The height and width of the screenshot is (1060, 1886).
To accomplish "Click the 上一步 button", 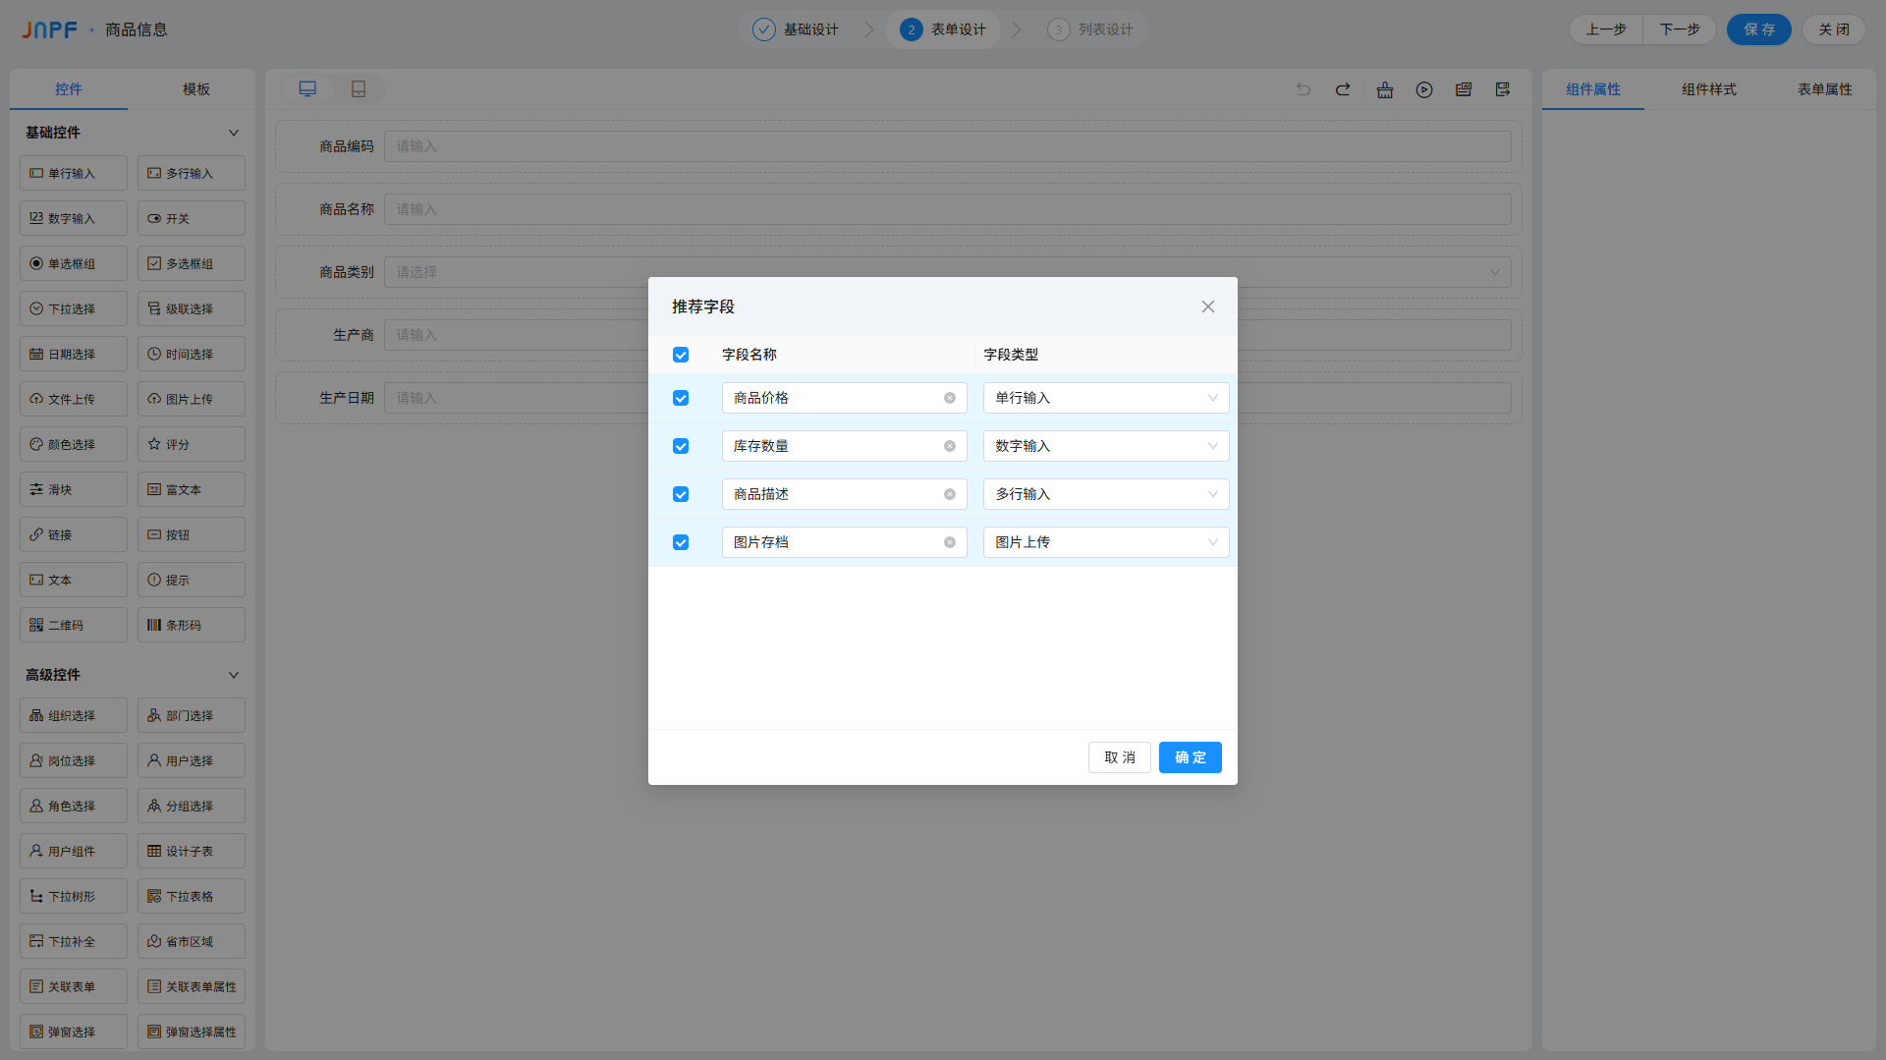I will [1606, 29].
